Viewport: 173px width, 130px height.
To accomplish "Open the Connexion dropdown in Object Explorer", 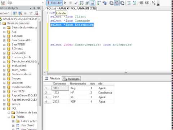I will pos(5,13).
